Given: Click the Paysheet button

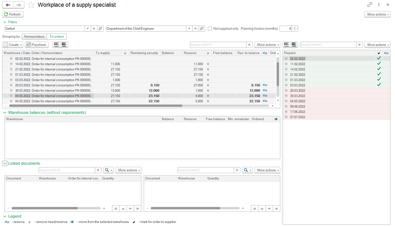Looking at the screenshot, I should click(x=37, y=45).
